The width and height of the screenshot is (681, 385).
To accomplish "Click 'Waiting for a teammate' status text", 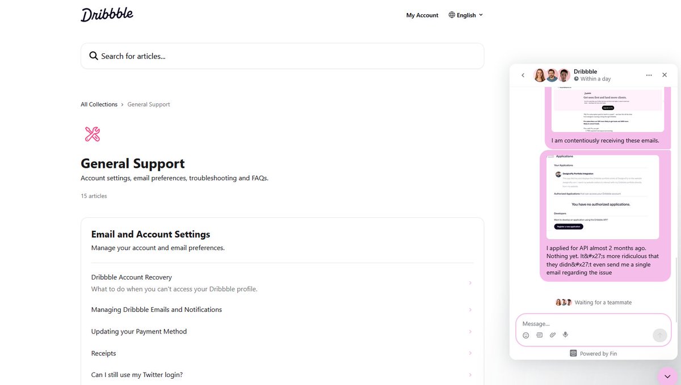I will 603,302.
